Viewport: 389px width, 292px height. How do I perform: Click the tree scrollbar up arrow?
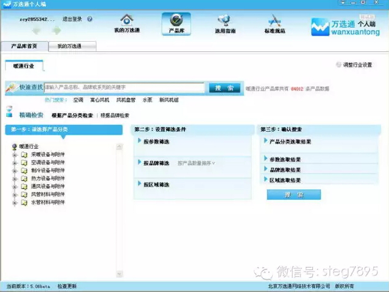point(119,147)
